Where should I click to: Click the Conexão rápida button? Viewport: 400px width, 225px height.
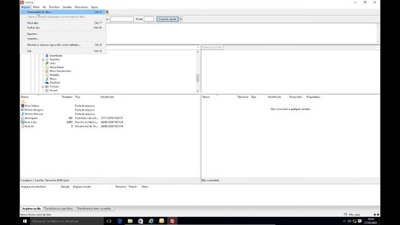click(167, 19)
